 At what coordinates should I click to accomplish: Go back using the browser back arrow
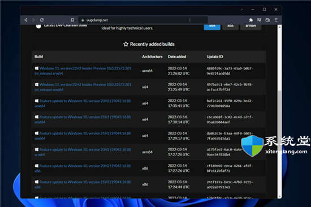tap(26, 20)
